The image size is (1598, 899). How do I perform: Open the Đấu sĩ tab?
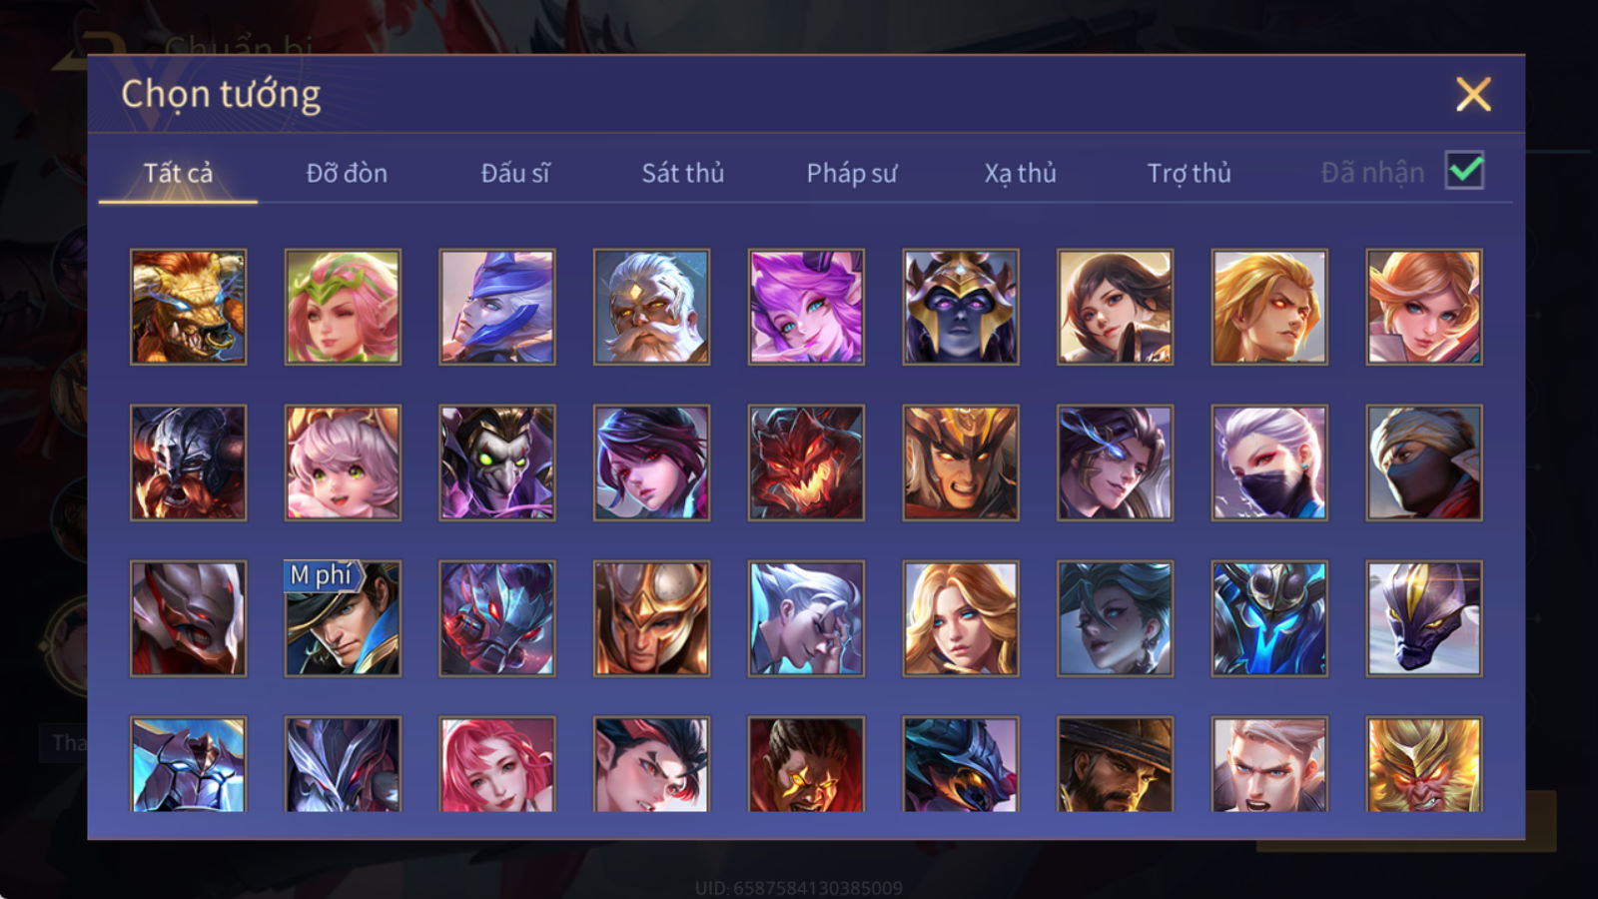click(x=515, y=173)
